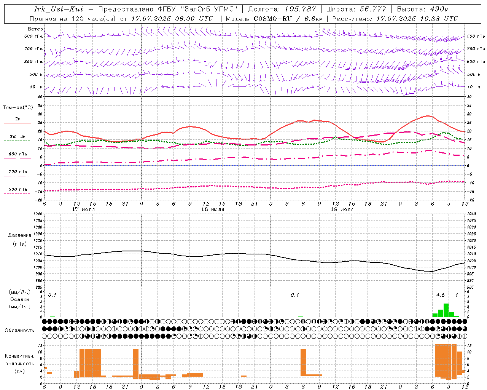Click "Рассчитано: 17.07.2025 10:38 UTC" timestamp
The image size is (487, 390).
coord(395,19)
